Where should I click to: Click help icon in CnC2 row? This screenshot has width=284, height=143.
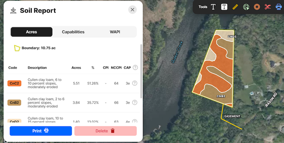135,83
